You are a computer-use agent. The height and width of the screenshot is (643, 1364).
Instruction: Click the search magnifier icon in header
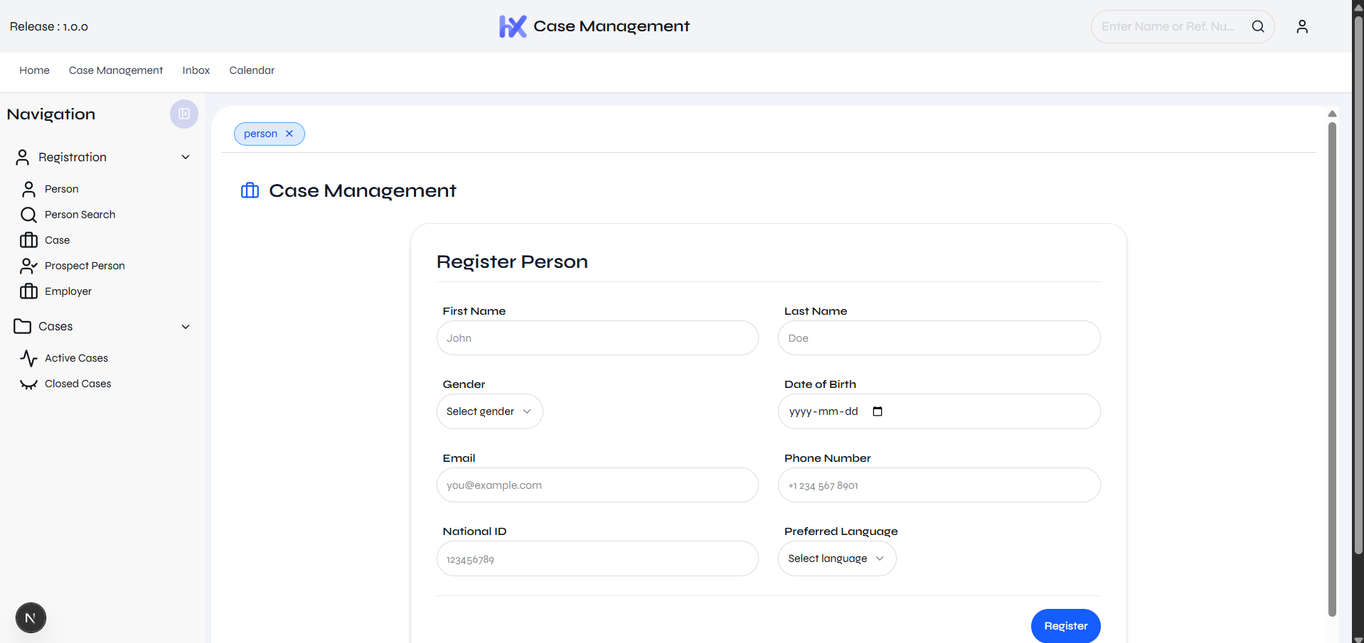click(1257, 26)
